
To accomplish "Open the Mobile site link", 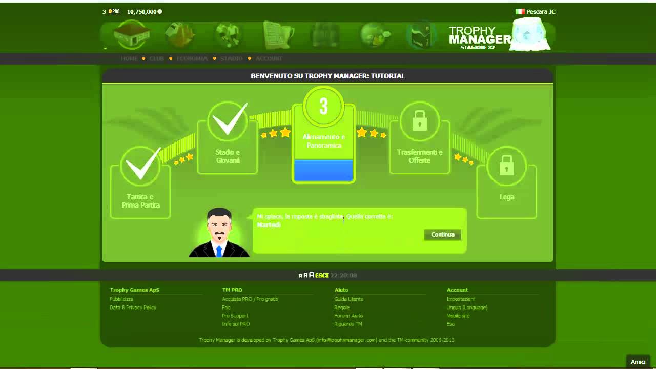I will (458, 316).
